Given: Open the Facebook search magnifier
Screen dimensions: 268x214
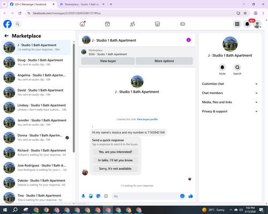Looking at the screenshot, I should [18, 24].
